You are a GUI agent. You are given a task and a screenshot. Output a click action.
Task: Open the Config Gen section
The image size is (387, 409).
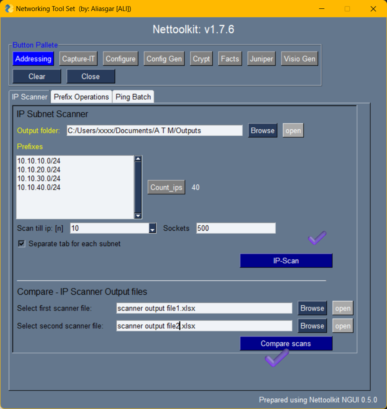tap(164, 59)
